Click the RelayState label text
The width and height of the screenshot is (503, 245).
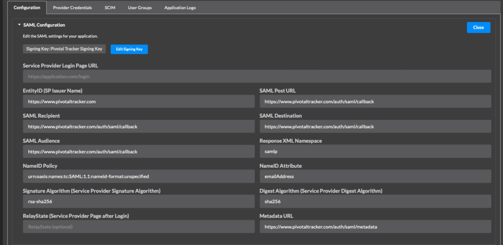click(x=76, y=216)
